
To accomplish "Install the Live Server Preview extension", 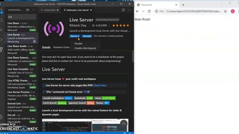I will point(33,99).
